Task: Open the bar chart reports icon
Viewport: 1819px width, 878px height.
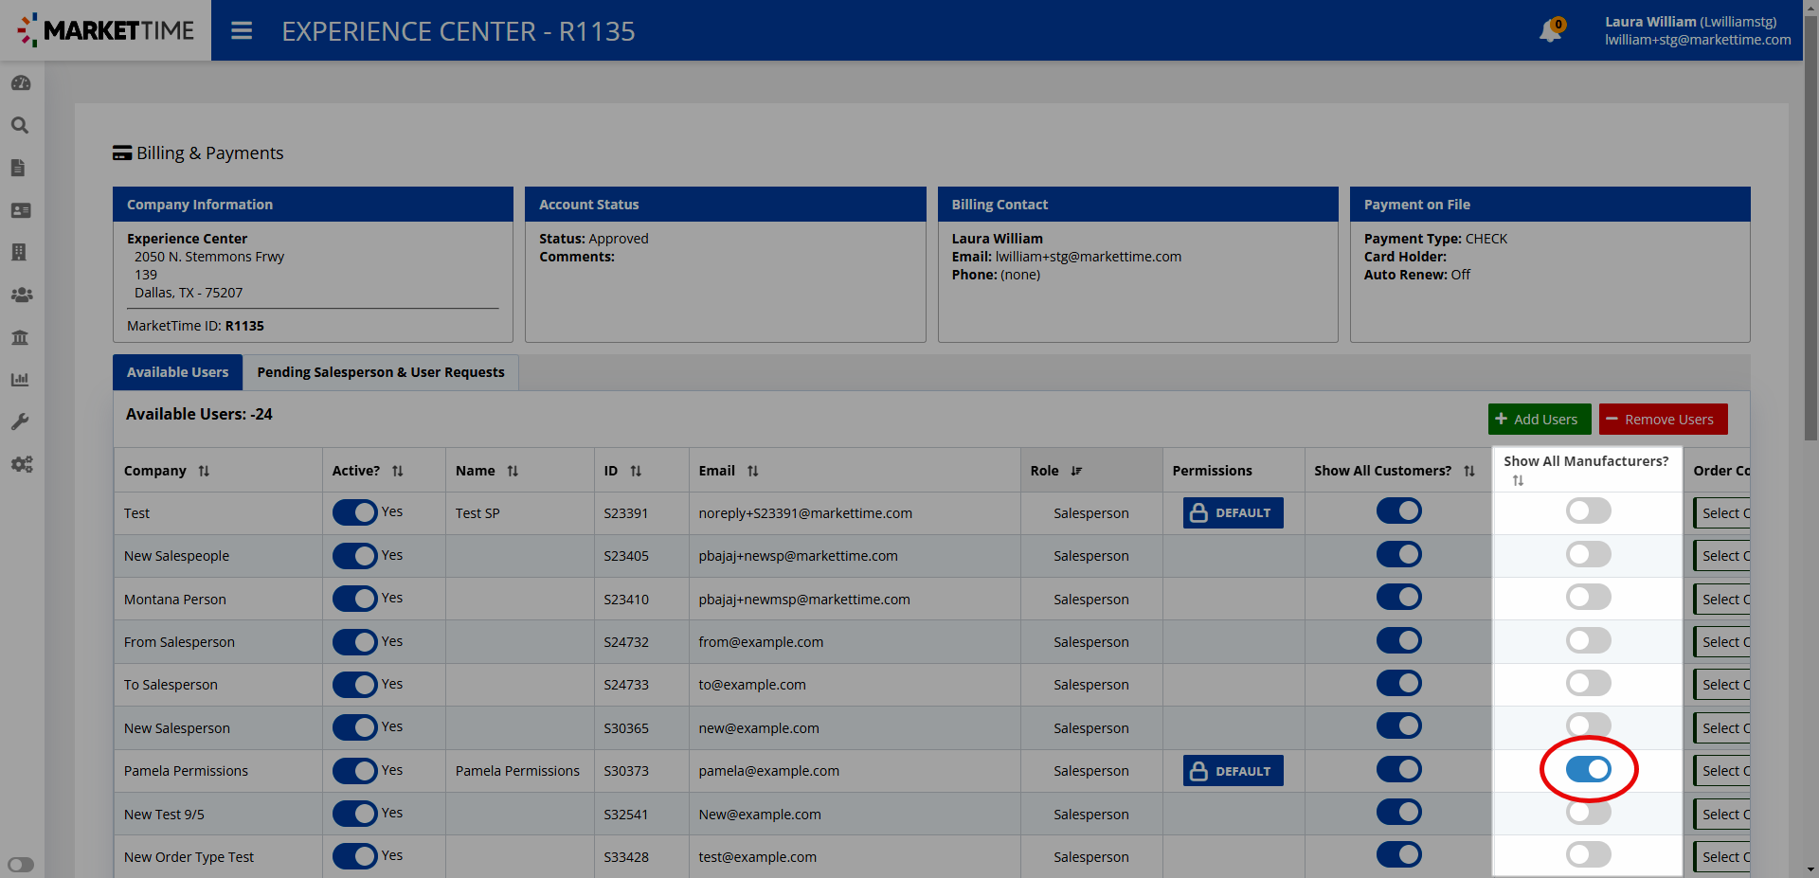Action: [x=20, y=379]
